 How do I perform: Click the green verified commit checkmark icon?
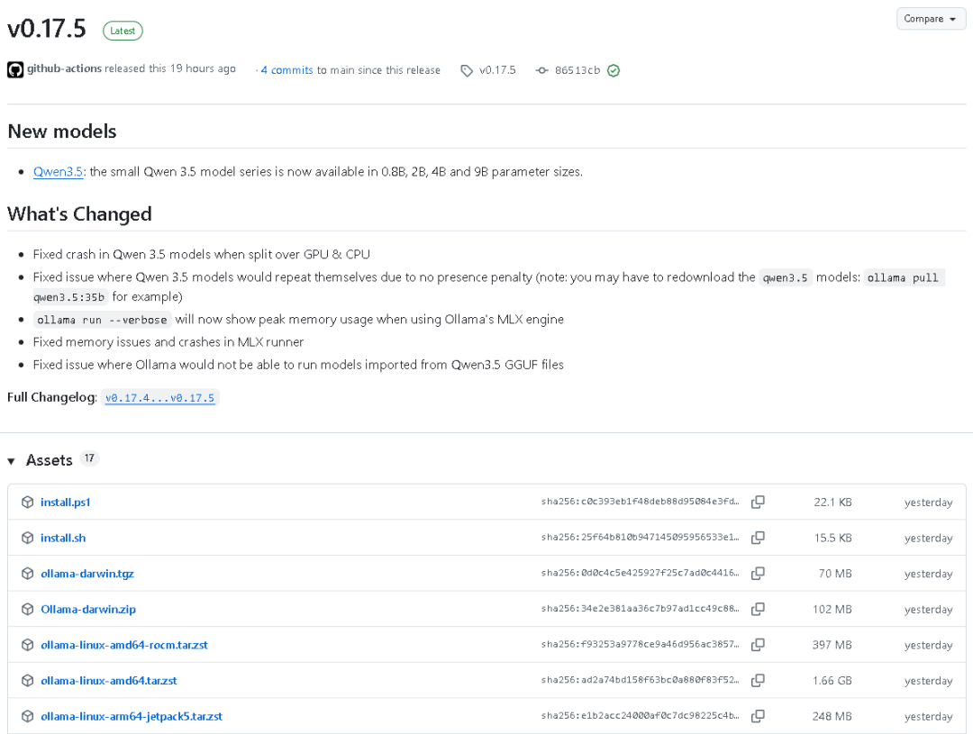click(x=614, y=70)
